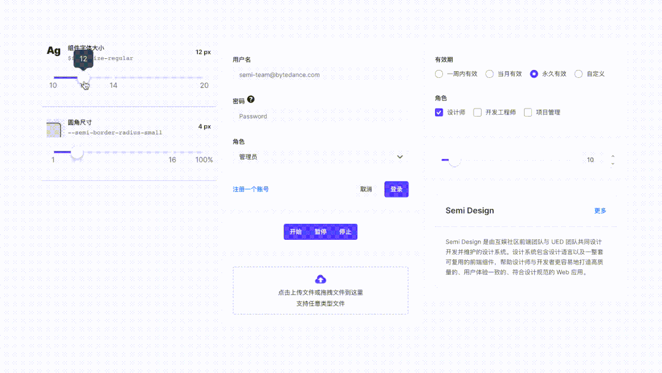The width and height of the screenshot is (662, 373).
Task: Open the 注册一个账号 link
Action: 250,189
